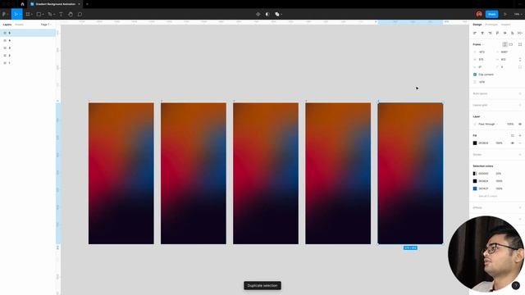The height and width of the screenshot is (295, 525).
Task: Add Layout grid with plus icon
Action: 520,105
